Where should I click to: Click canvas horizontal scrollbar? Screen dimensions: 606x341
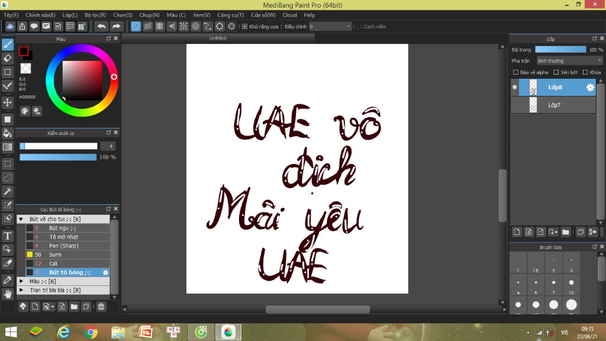317,309
